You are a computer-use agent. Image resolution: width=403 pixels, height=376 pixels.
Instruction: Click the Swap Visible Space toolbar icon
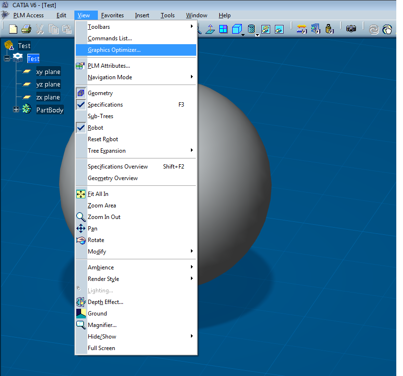tap(279, 29)
